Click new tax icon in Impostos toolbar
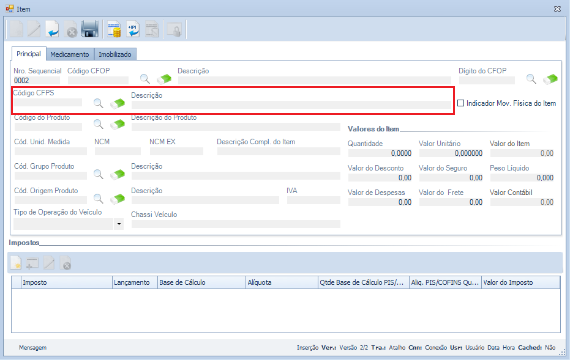 pyautogui.click(x=16, y=263)
